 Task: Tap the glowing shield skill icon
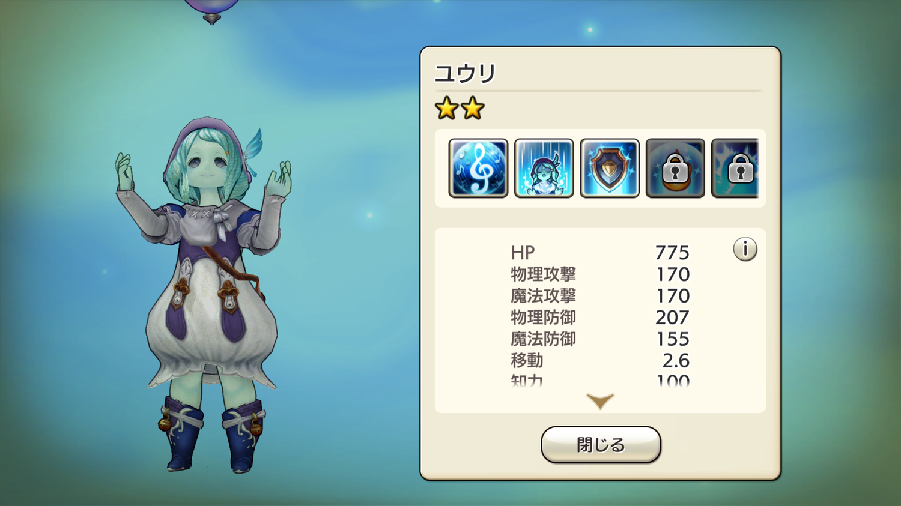click(x=610, y=168)
